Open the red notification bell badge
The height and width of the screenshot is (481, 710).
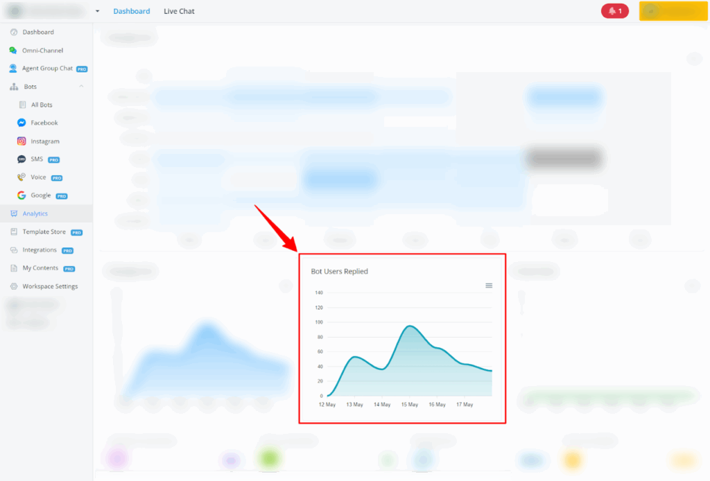coord(614,11)
